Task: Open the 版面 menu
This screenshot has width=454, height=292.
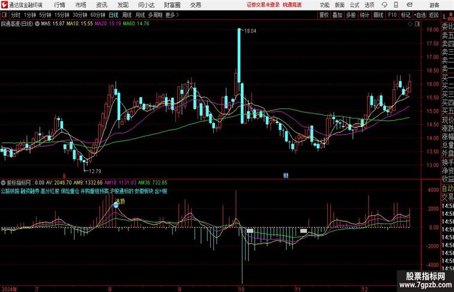Action: point(340,5)
